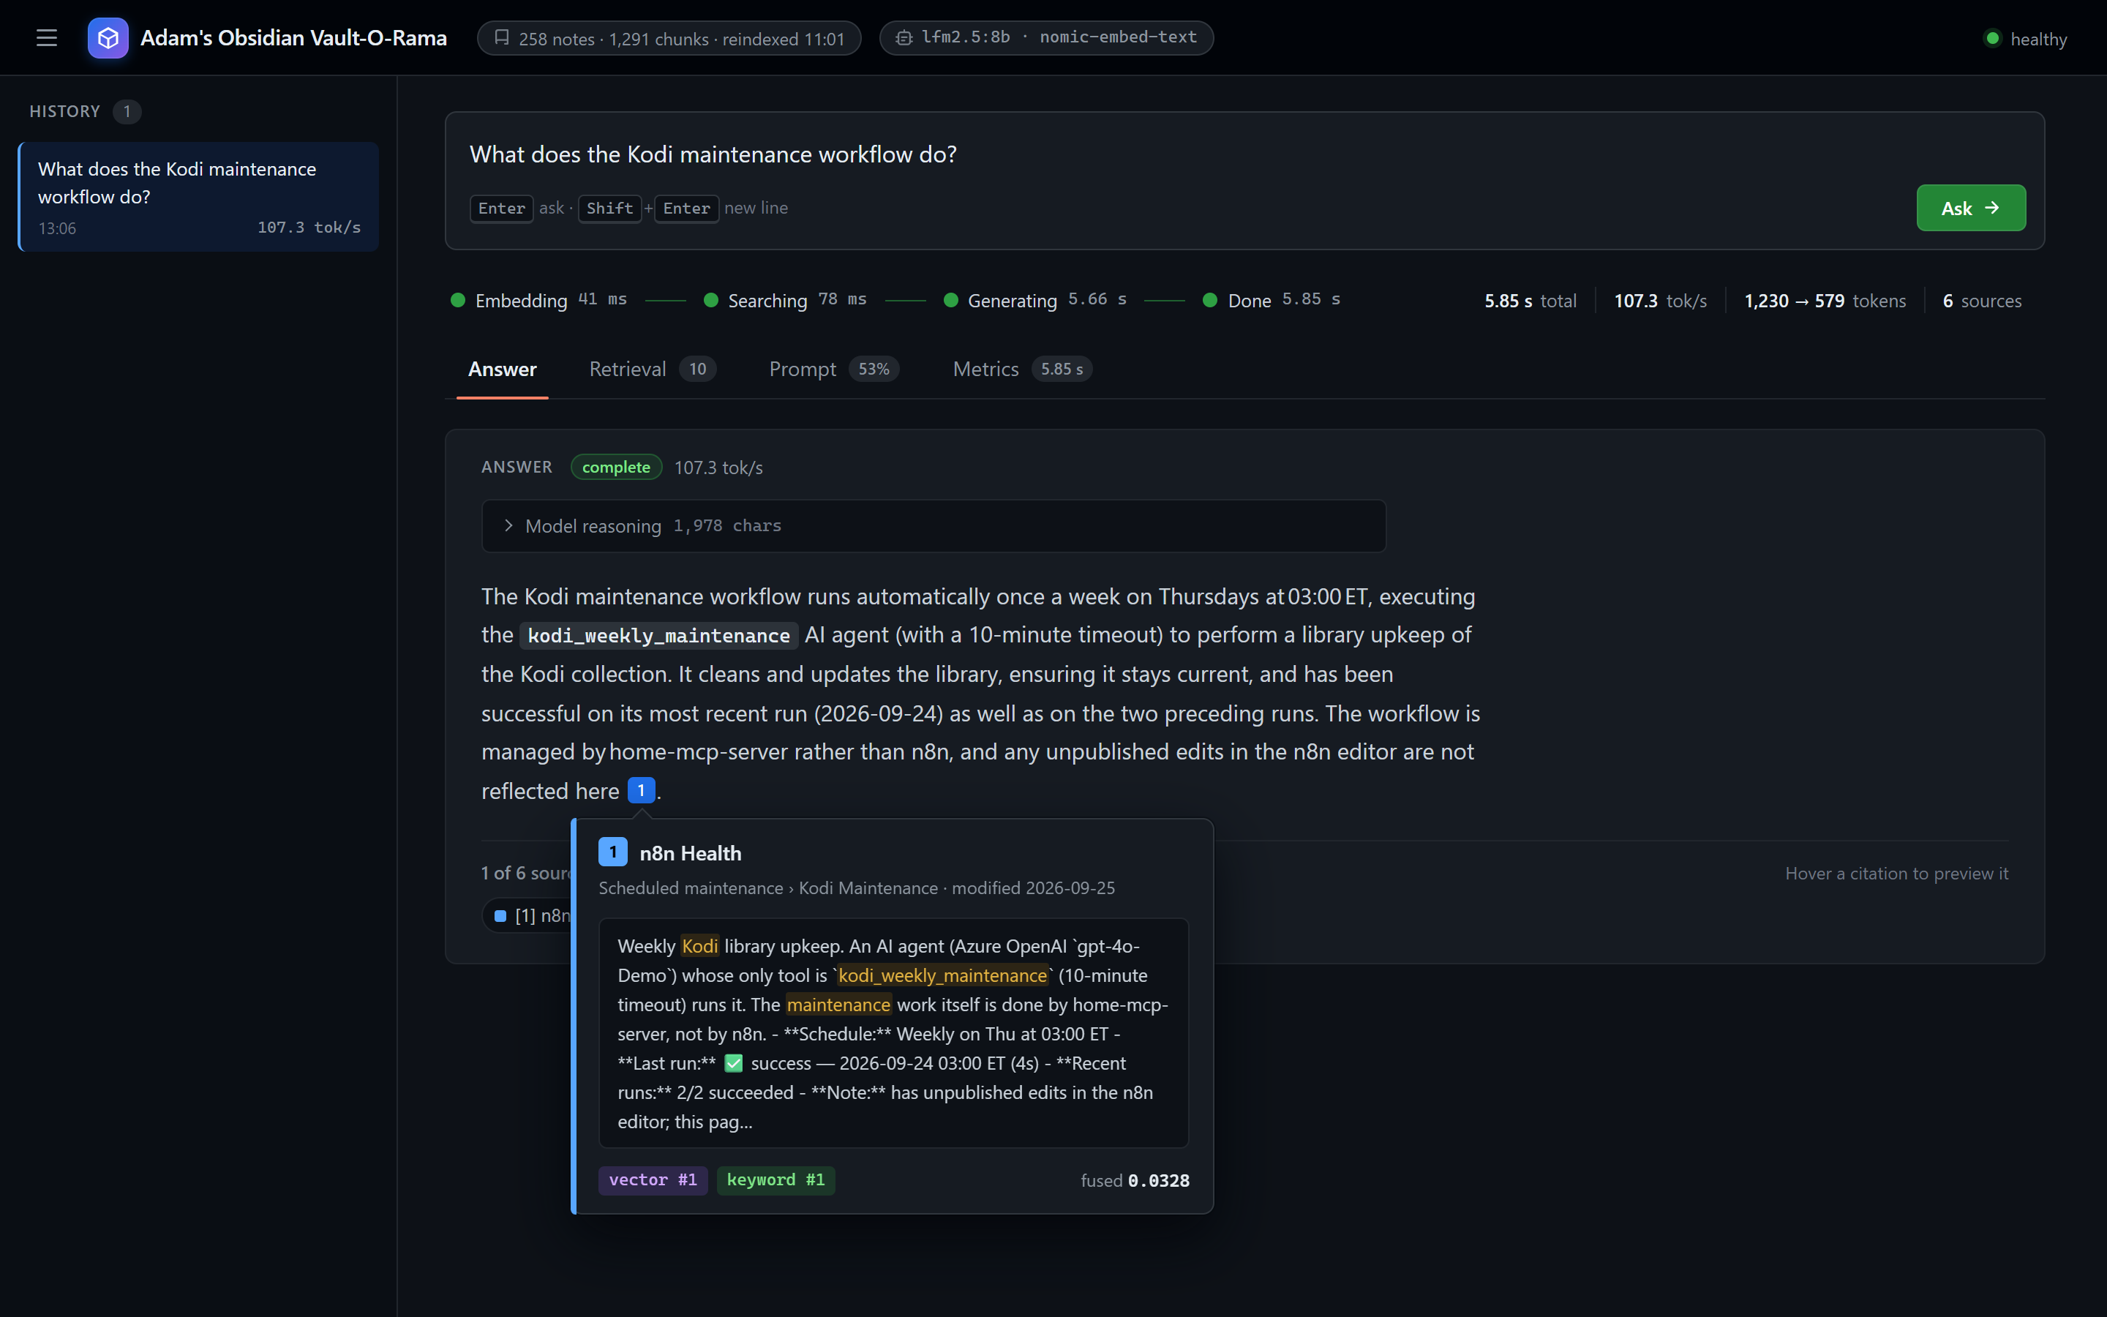Viewport: 2107px width, 1317px height.
Task: Click the 'fused 0.0328' score
Action: coord(1135,1180)
